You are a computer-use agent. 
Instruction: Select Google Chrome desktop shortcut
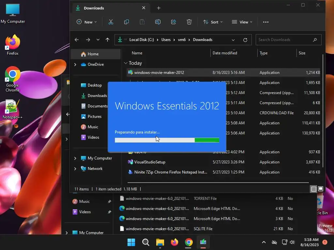click(x=13, y=79)
